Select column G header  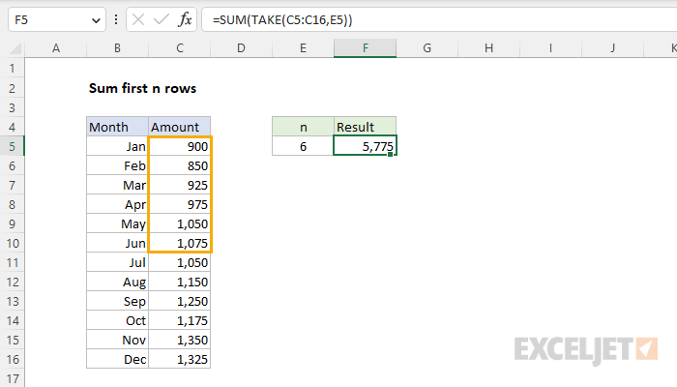(x=427, y=48)
